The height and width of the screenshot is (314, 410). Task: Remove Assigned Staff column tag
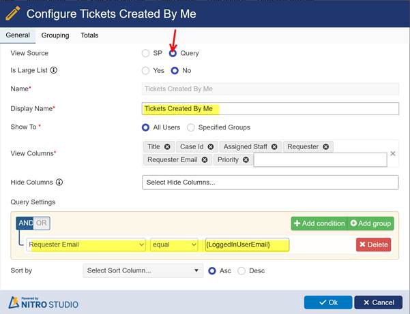274,146
